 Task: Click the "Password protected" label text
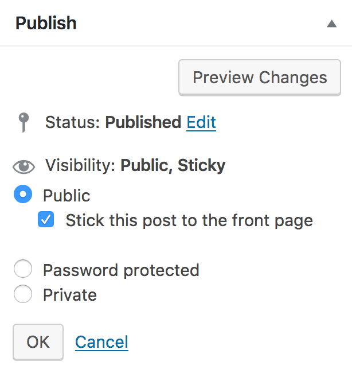[121, 270]
